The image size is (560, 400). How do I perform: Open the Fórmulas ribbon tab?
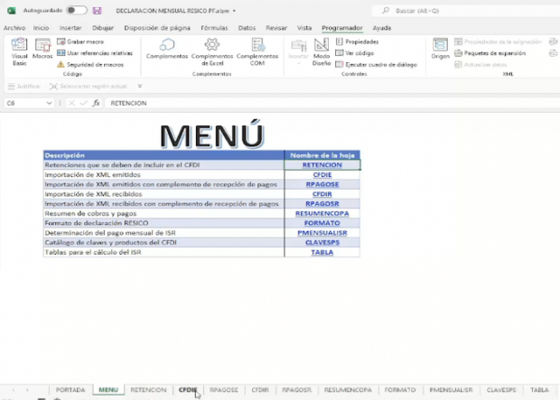tap(214, 28)
